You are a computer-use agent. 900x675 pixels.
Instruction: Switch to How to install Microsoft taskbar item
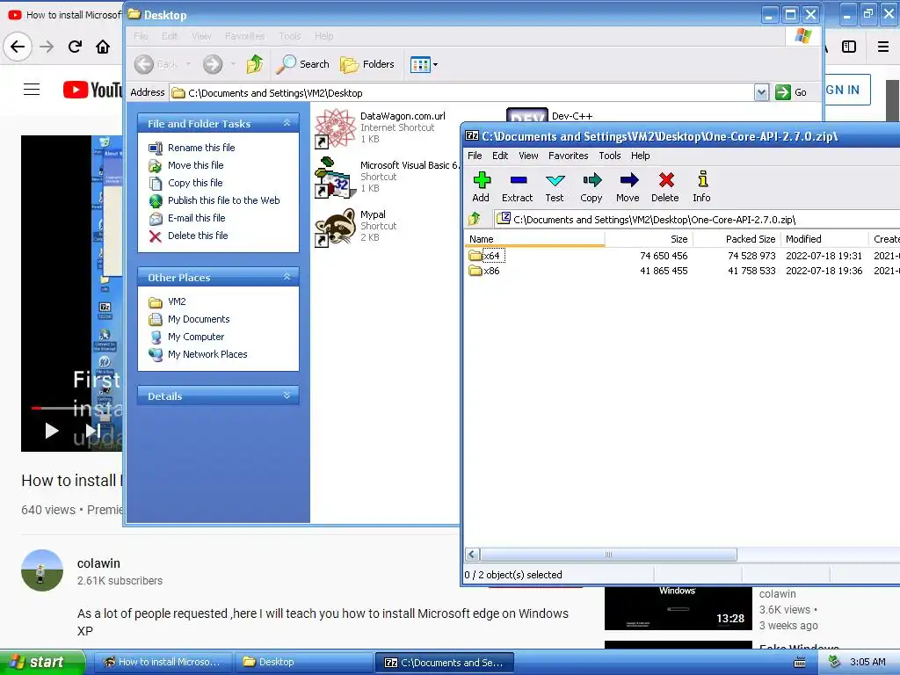pyautogui.click(x=163, y=662)
